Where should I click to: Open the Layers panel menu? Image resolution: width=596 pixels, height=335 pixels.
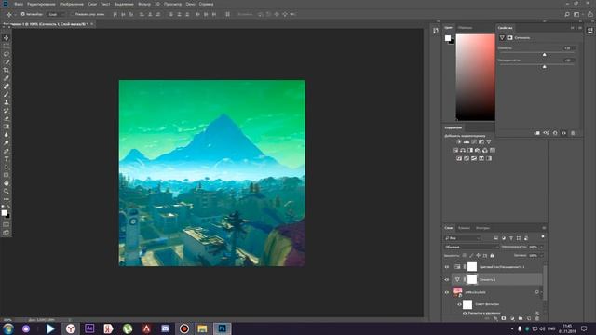coord(544,228)
